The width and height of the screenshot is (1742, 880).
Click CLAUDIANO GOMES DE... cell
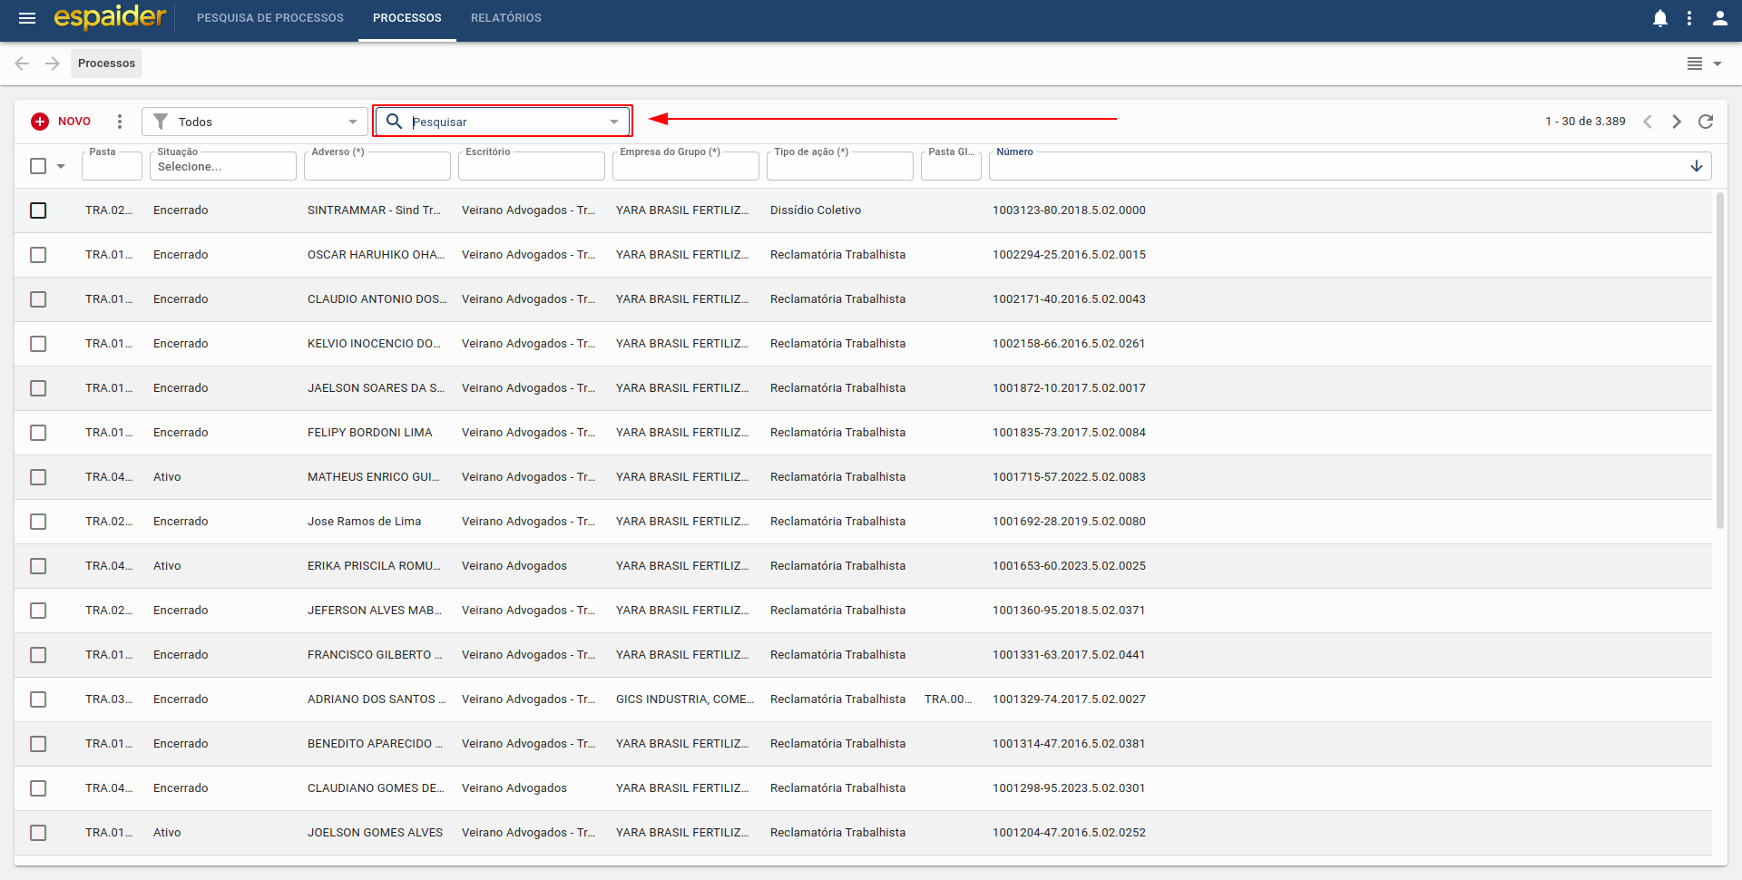coord(376,788)
